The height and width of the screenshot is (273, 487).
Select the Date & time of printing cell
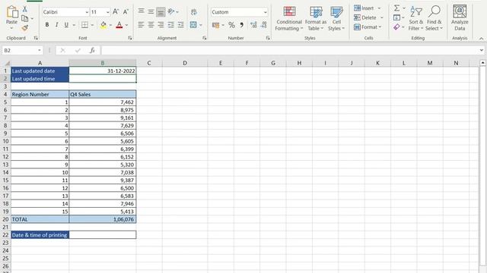tap(40, 235)
